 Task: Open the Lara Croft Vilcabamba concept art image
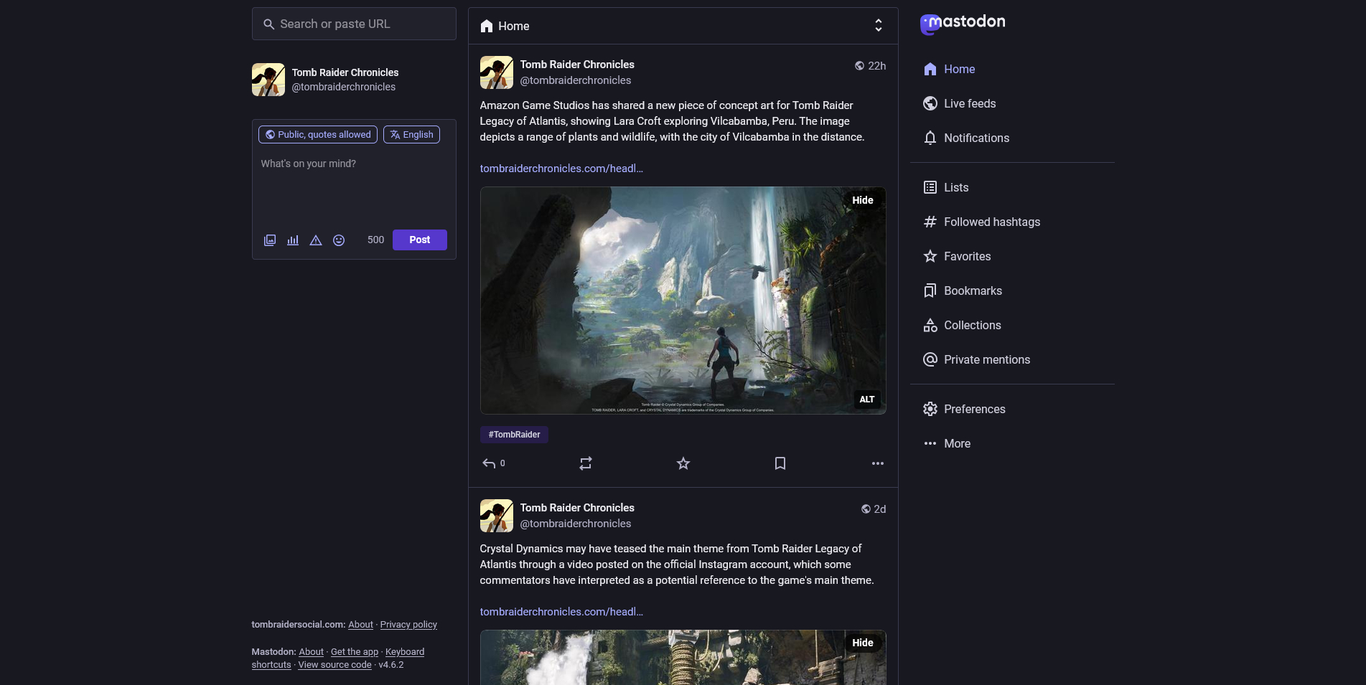click(x=683, y=301)
